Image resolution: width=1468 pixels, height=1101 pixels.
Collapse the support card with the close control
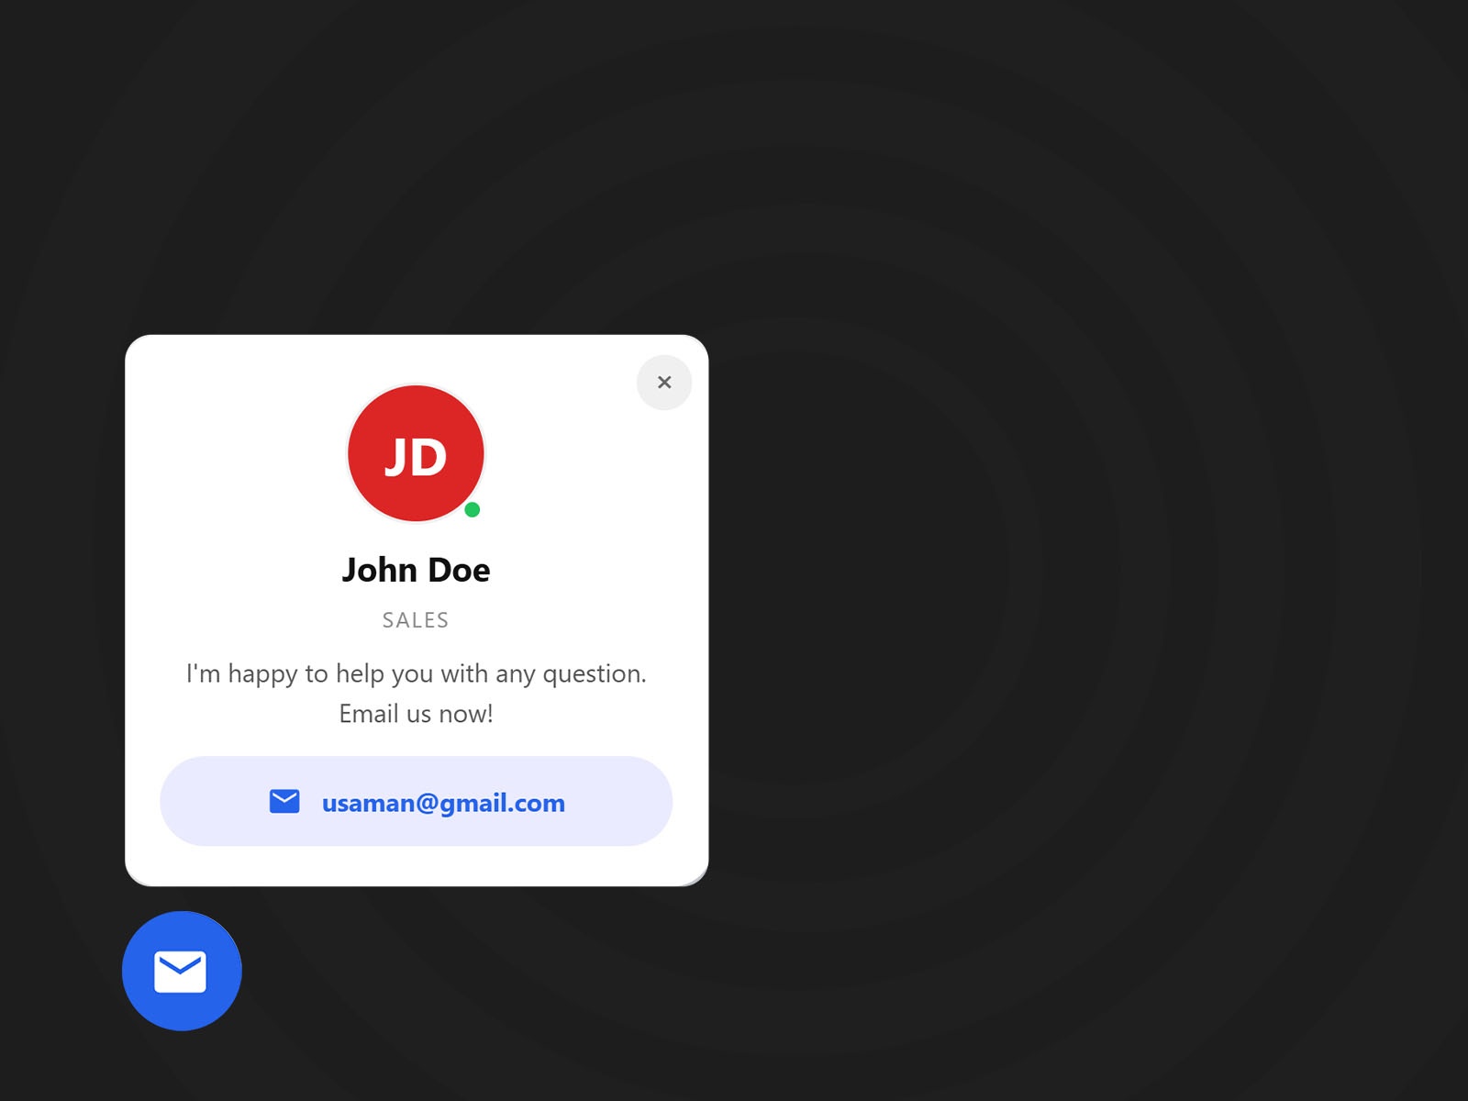663,383
